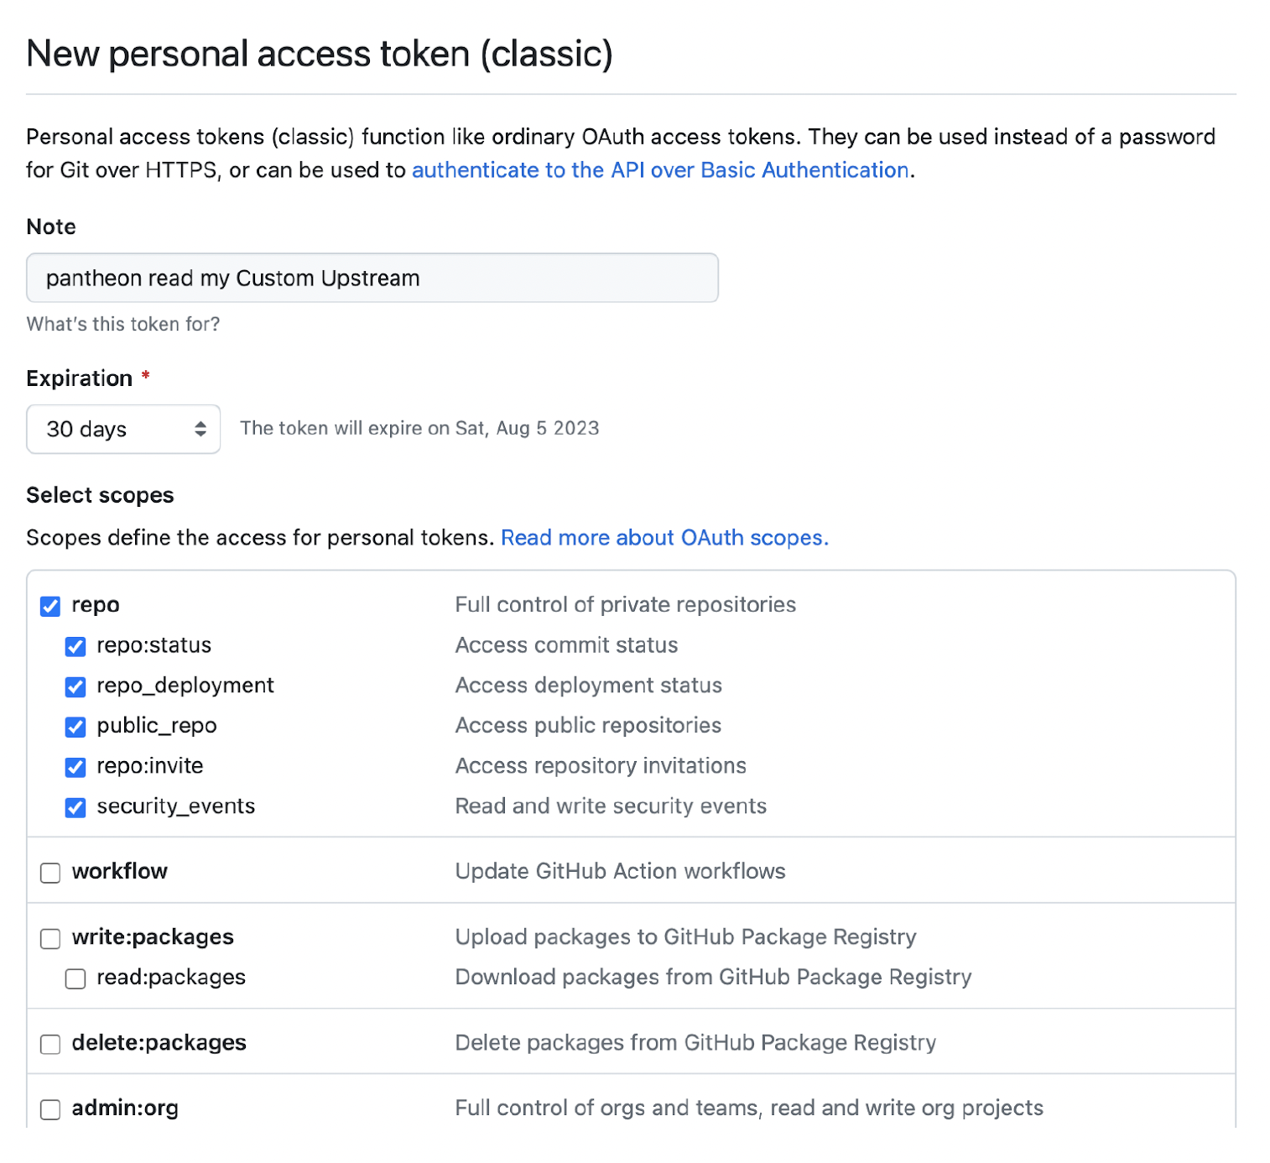Enable the workflow scope checkbox
The width and height of the screenshot is (1270, 1163).
point(50,873)
